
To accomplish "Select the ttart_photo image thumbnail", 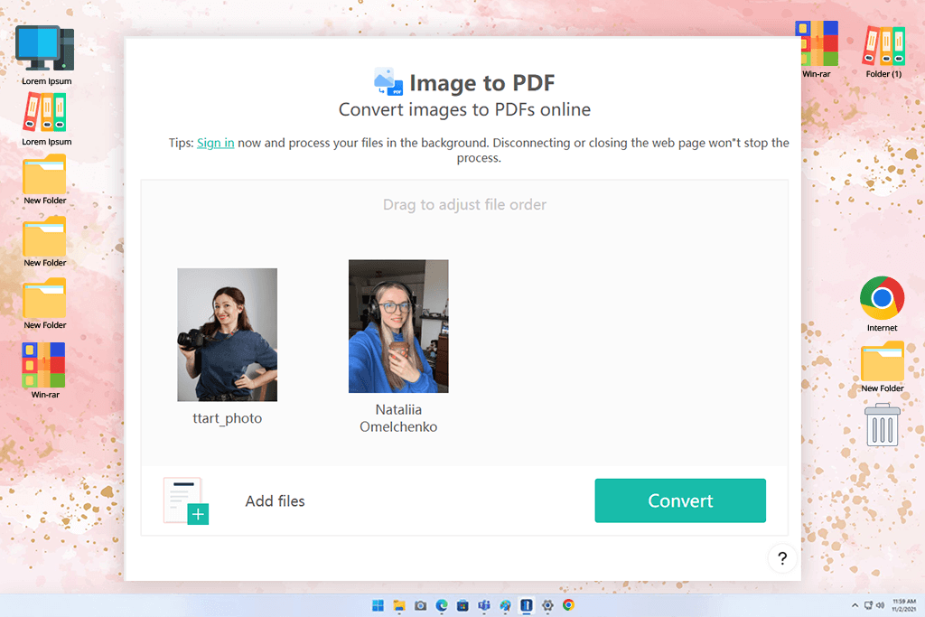I will click(227, 334).
